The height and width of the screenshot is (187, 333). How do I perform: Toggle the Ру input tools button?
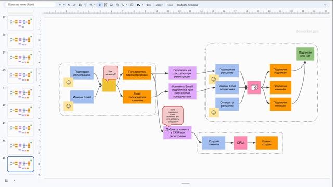(x=139, y=5)
